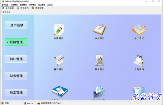This screenshot has width=164, height=105.
Task: Open the 申请登记 pencil-and-paper icon
Action: click(x=59, y=30)
